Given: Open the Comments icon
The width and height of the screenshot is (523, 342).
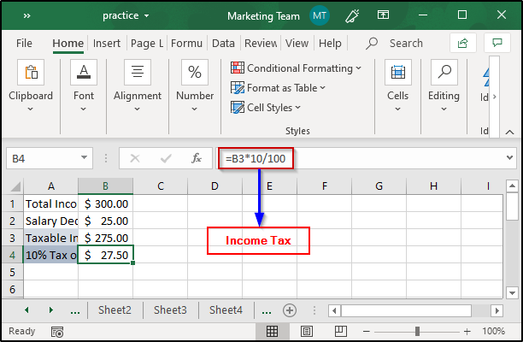Looking at the screenshot, I should 497,43.
